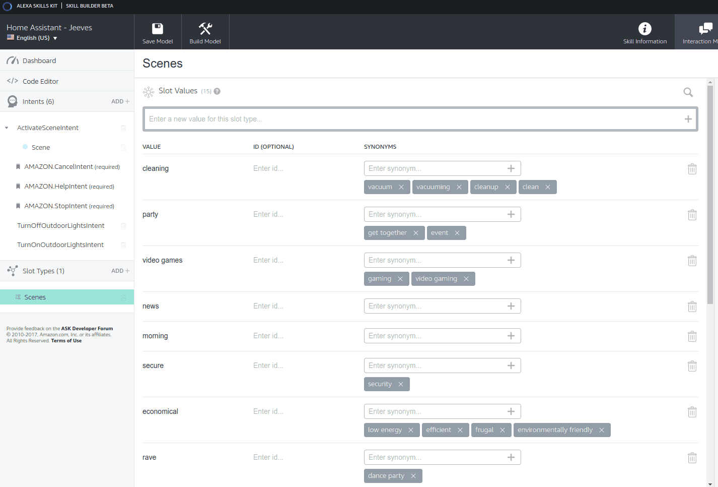Search slot values with magnifier icon
Screen dimensions: 718x487
click(688, 92)
